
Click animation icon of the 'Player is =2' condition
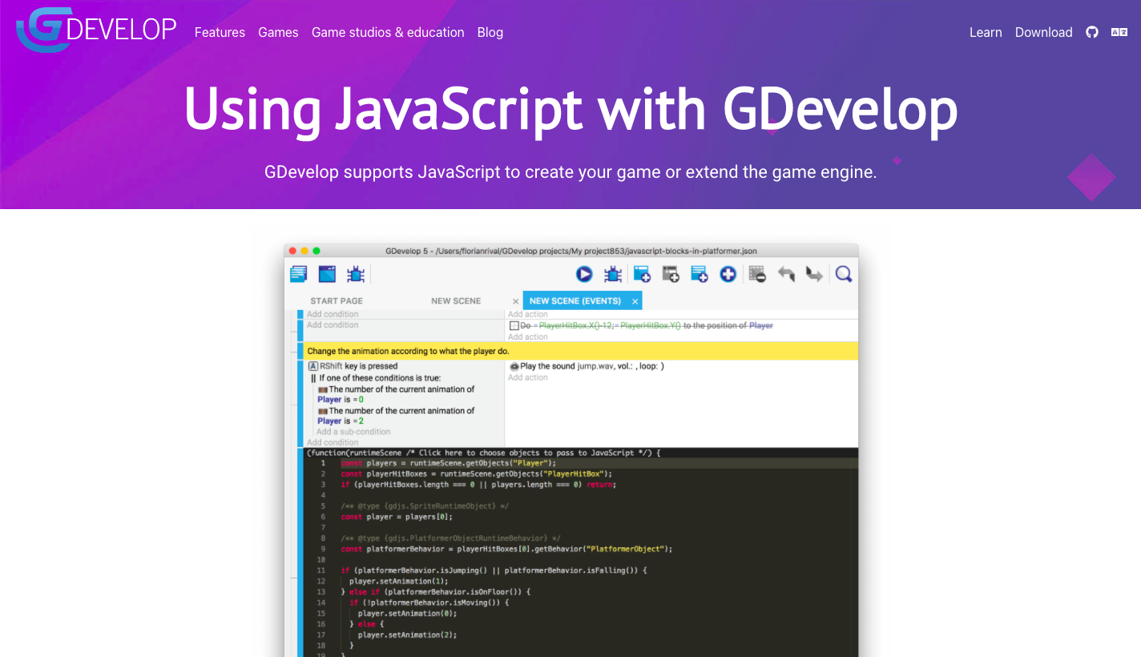(323, 411)
